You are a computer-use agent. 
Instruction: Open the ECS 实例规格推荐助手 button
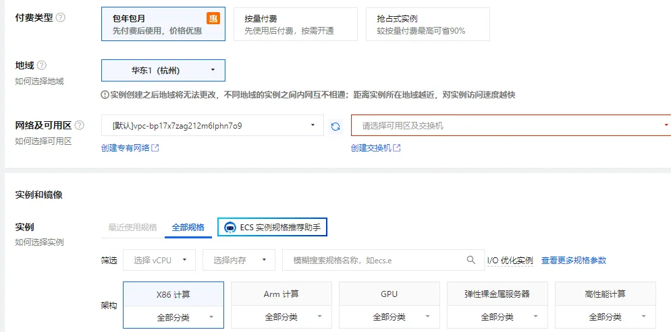[272, 227]
